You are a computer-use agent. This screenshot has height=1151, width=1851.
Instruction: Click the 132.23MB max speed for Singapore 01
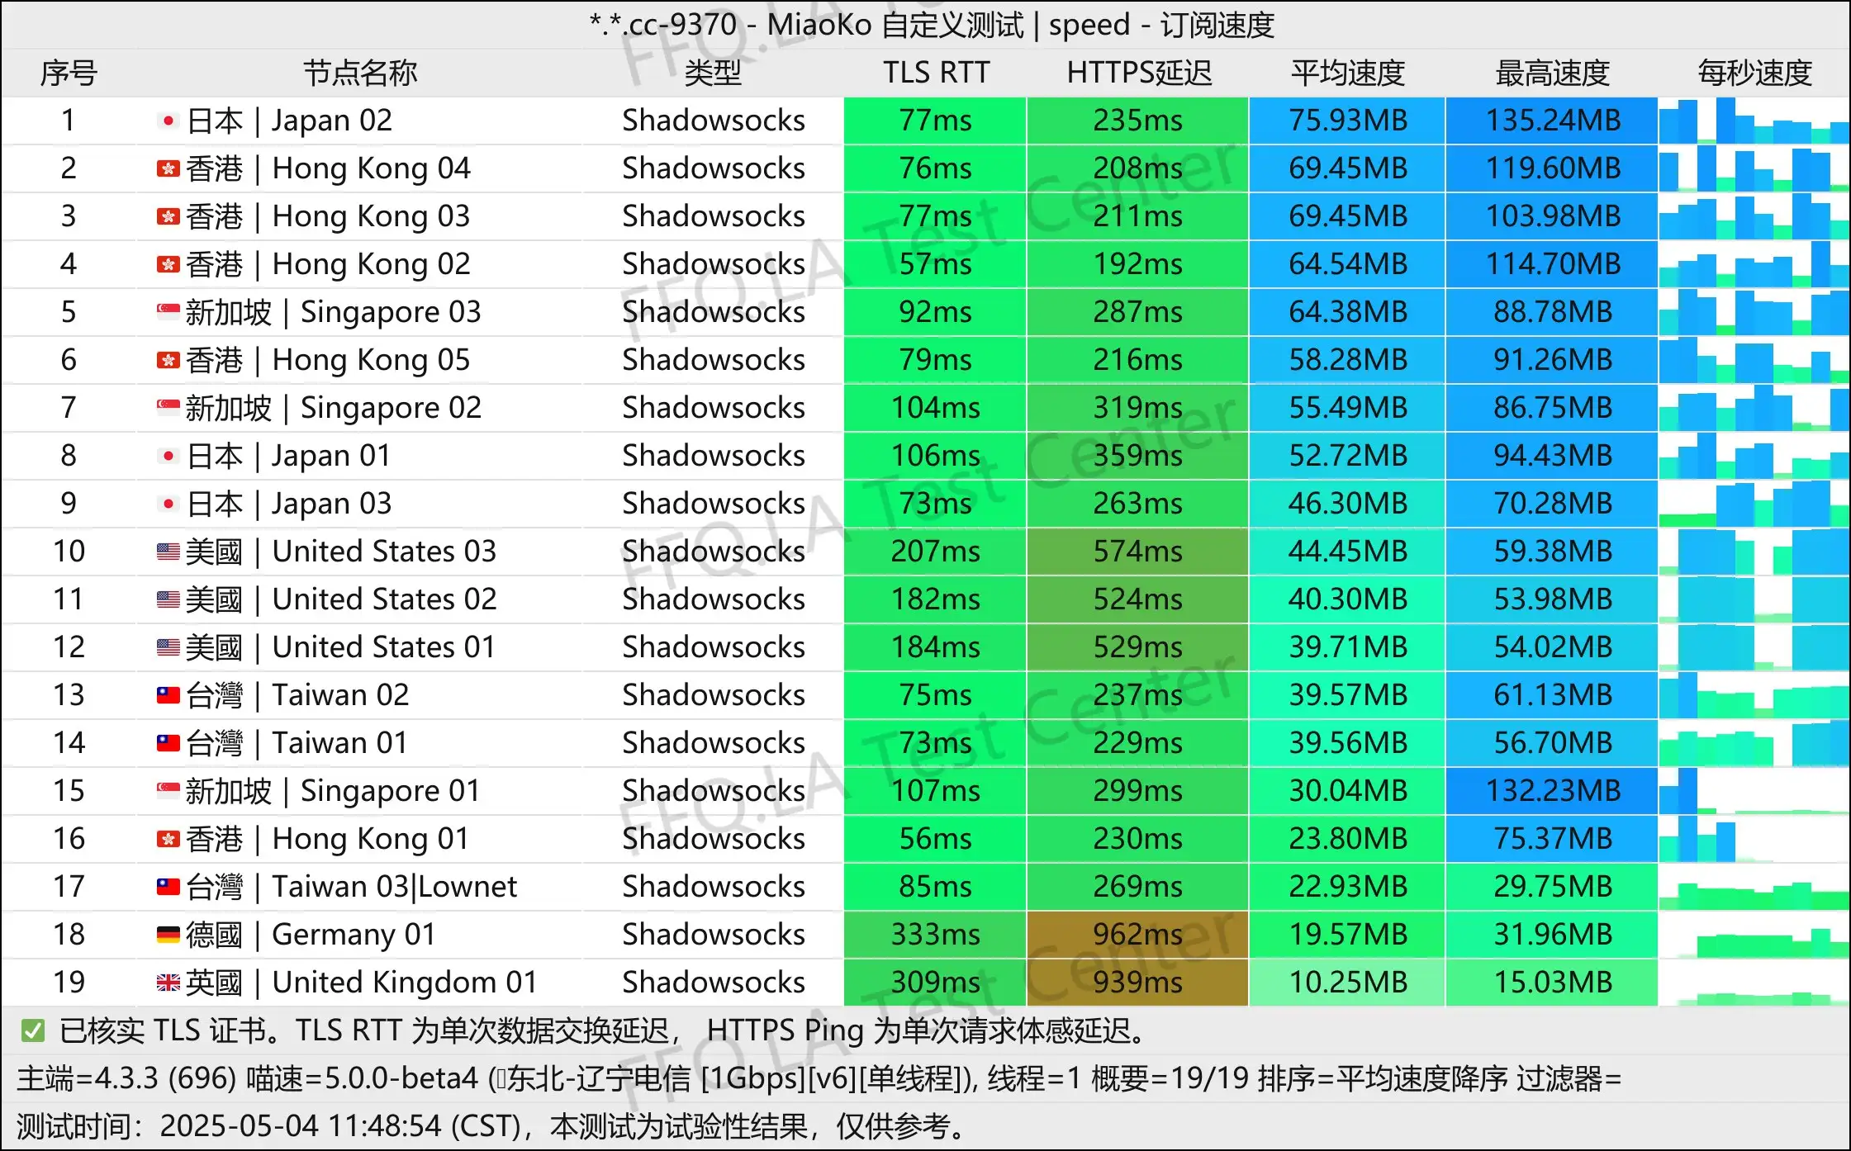1552,791
